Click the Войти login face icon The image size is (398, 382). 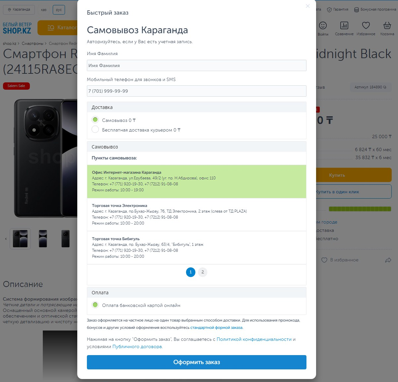click(323, 26)
